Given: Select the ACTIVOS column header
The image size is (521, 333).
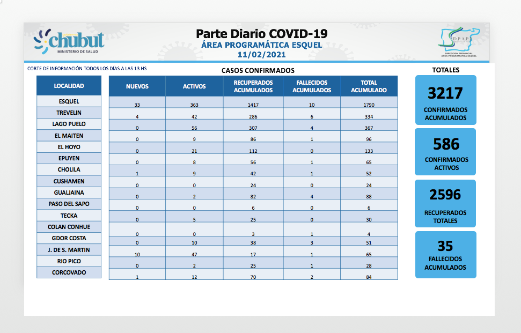Looking at the screenshot, I should [194, 86].
